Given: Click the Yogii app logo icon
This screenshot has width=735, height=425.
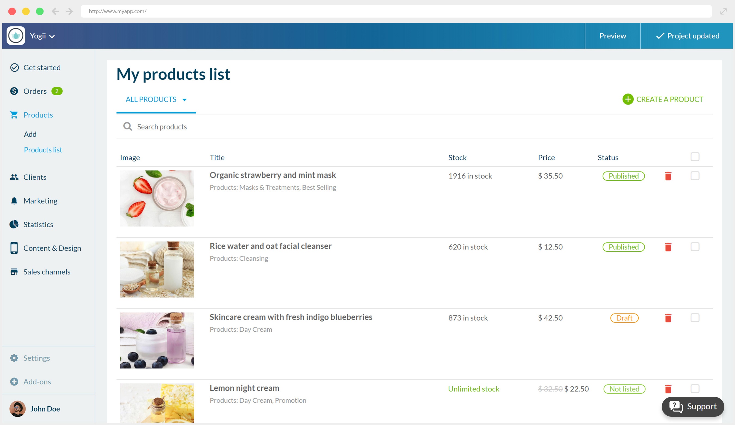Looking at the screenshot, I should point(16,36).
